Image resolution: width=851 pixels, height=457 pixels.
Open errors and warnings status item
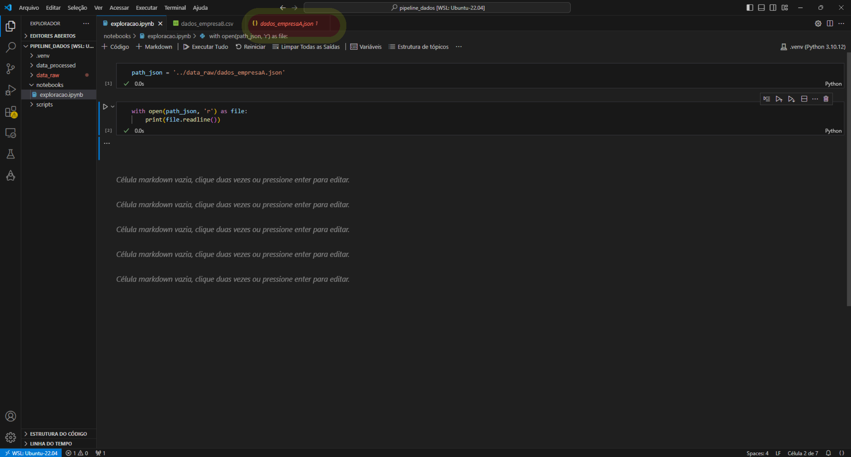77,453
